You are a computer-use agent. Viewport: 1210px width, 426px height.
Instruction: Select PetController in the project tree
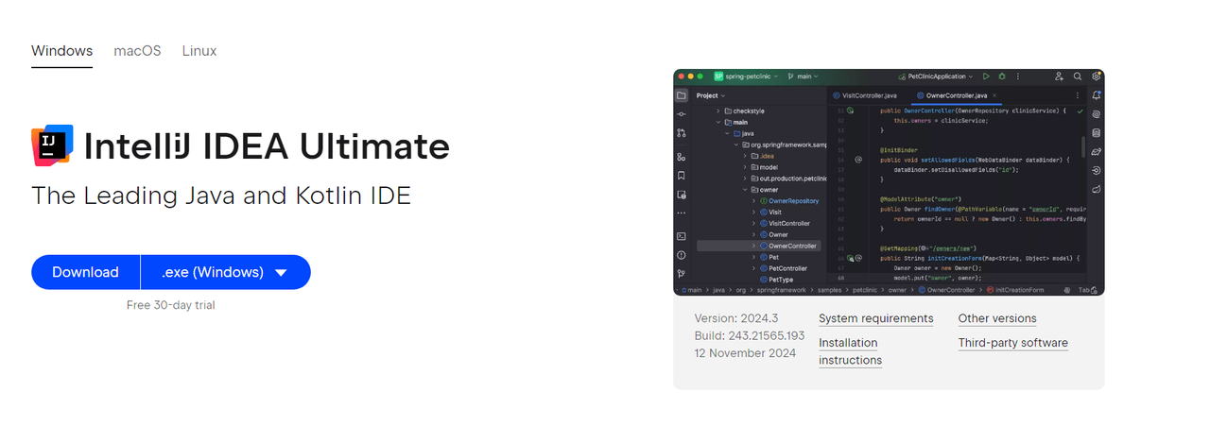click(x=787, y=268)
